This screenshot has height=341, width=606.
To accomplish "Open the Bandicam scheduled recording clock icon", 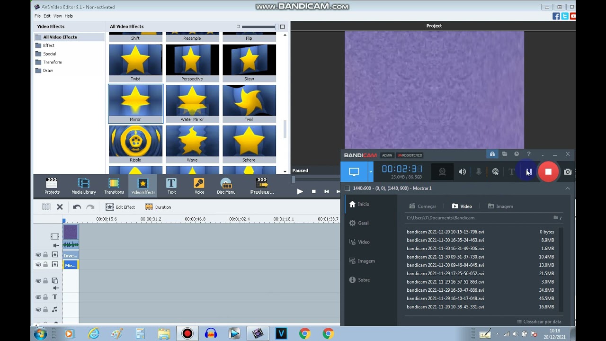I will [x=517, y=154].
